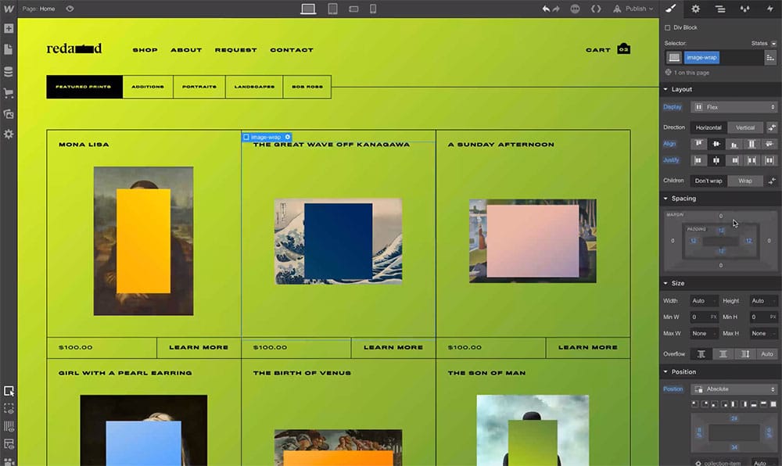782x466 pixels.
Task: Collapse the Spacing section
Action: point(683,199)
